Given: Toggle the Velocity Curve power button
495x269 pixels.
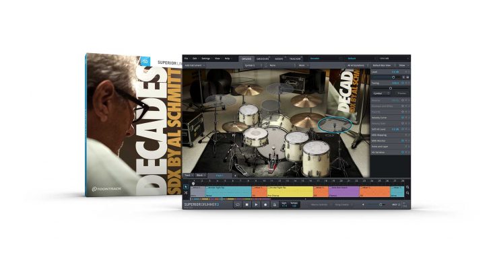Looking at the screenshot, I should tap(403, 116).
